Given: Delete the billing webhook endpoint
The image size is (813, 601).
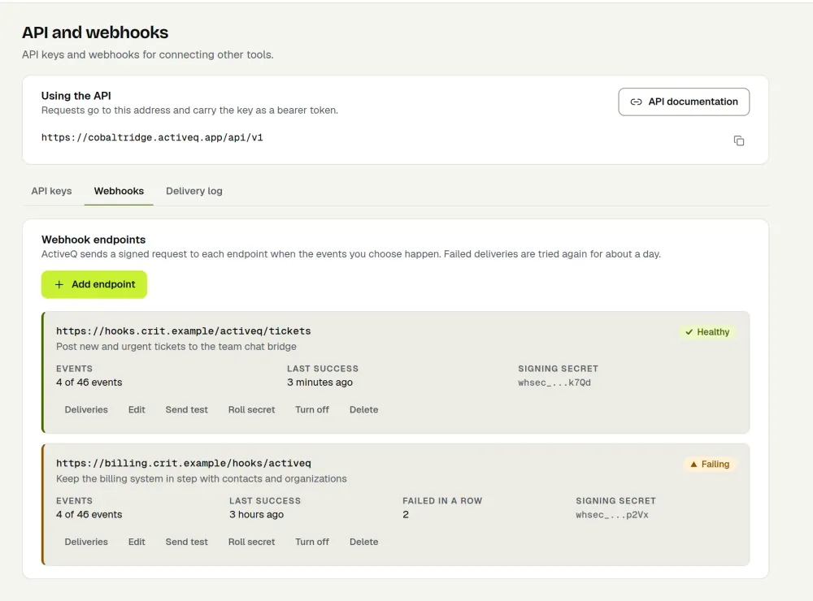Looking at the screenshot, I should tap(363, 542).
